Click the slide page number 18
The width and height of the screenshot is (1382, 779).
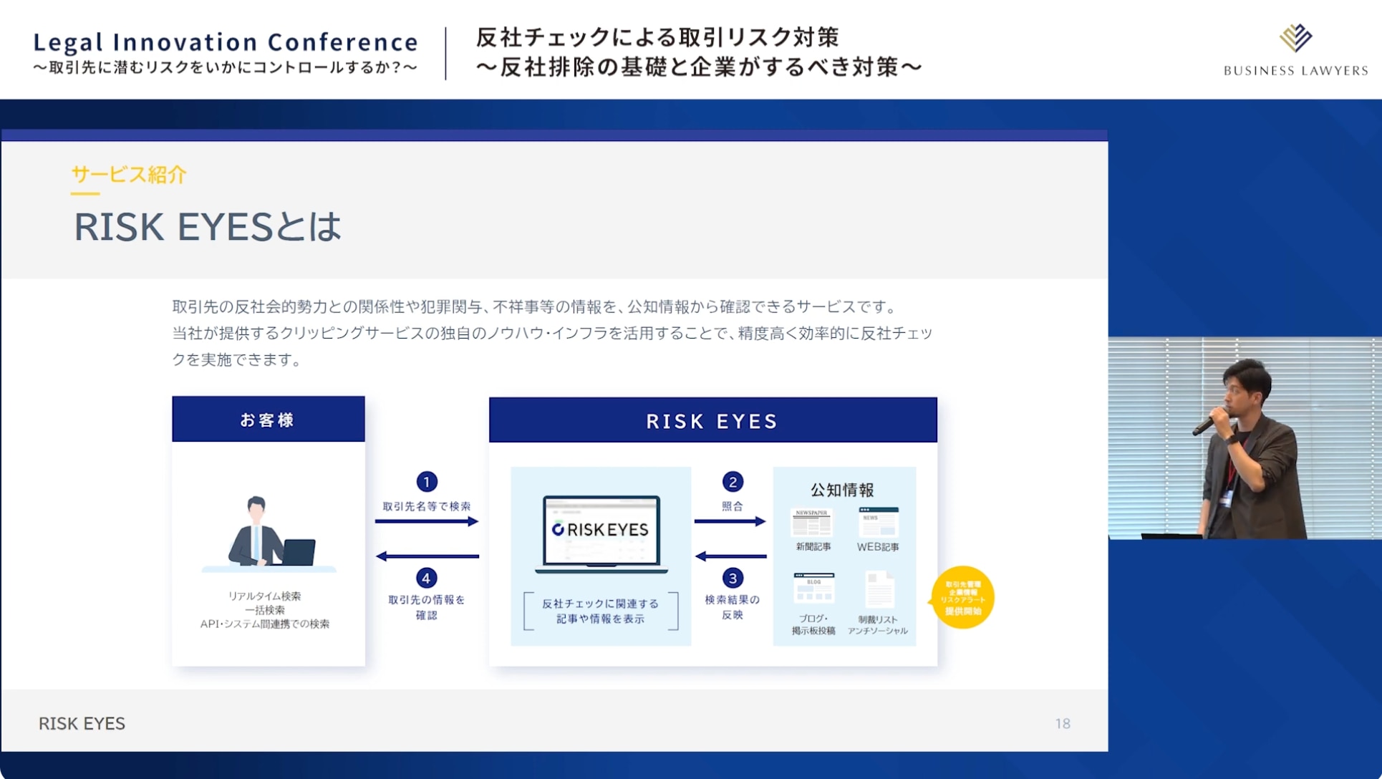[1063, 724]
